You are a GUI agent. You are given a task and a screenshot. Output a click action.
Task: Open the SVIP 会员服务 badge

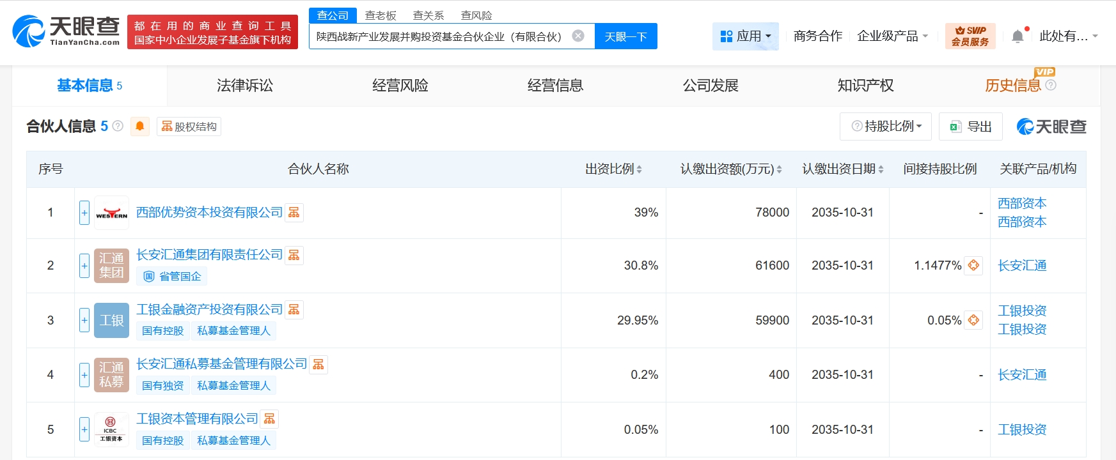click(970, 36)
